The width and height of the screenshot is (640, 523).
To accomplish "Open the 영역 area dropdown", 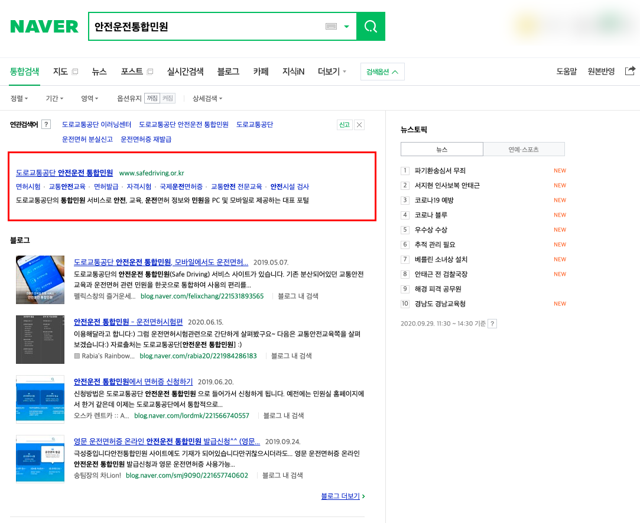I will pos(90,98).
